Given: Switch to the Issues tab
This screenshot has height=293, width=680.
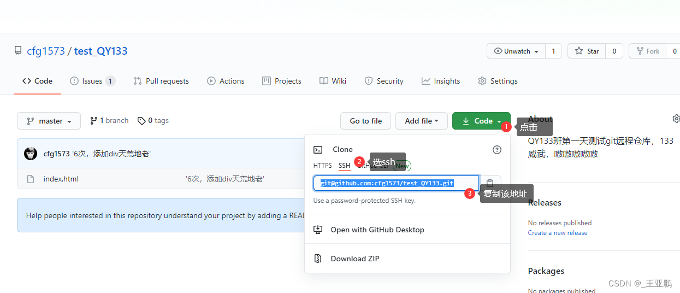Looking at the screenshot, I should [92, 81].
